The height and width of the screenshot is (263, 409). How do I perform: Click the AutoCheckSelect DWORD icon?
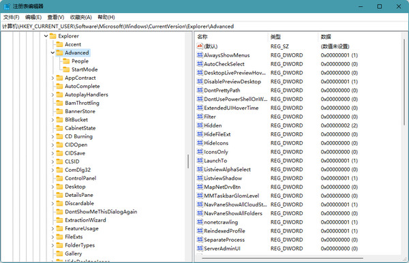[200, 64]
